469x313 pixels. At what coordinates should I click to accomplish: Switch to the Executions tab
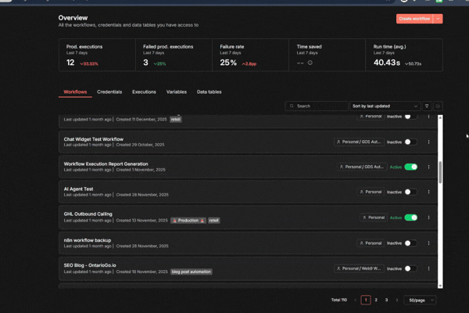(x=144, y=92)
